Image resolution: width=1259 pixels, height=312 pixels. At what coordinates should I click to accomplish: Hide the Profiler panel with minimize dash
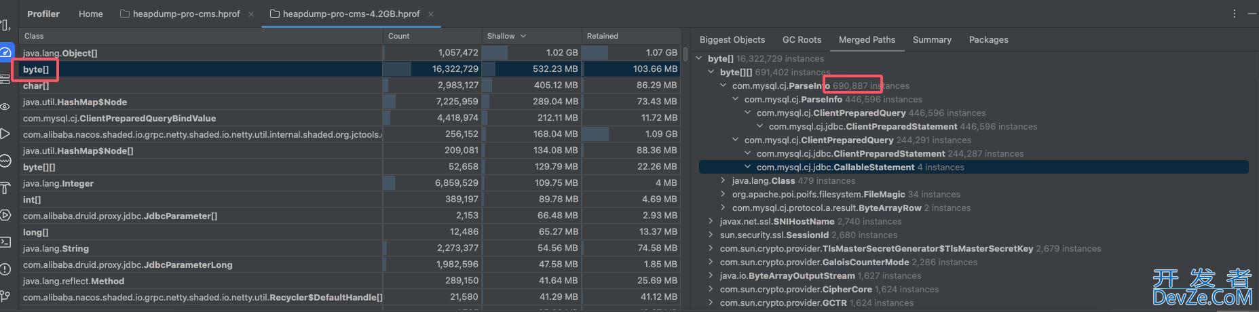(1252, 14)
